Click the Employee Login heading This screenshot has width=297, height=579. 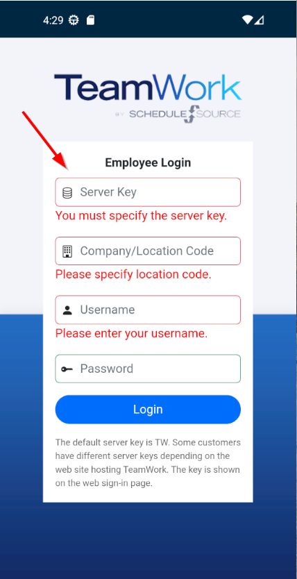pos(148,162)
